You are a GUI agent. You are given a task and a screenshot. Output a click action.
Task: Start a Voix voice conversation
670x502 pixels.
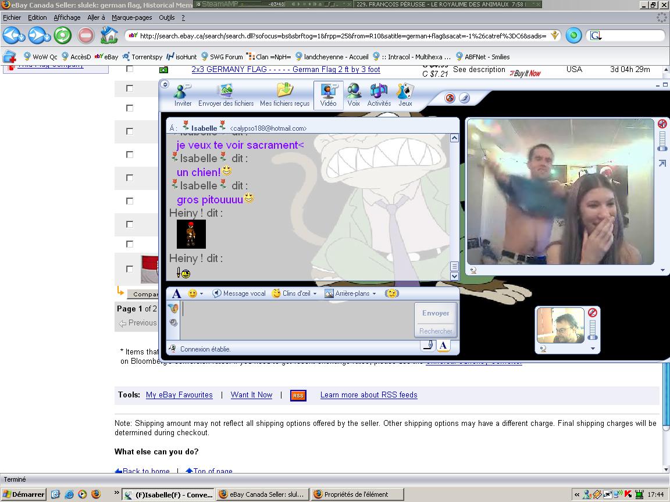(x=354, y=95)
